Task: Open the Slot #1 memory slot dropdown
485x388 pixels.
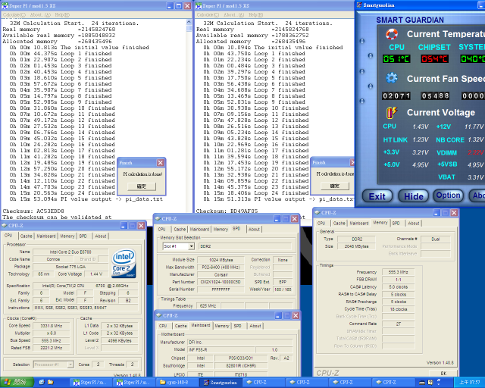Action: 192,246
